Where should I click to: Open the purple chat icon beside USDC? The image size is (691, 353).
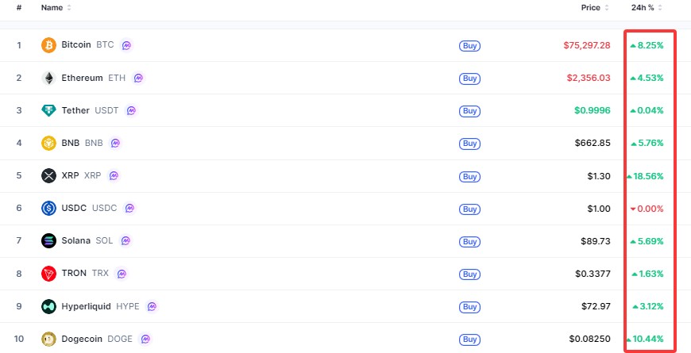coord(129,208)
